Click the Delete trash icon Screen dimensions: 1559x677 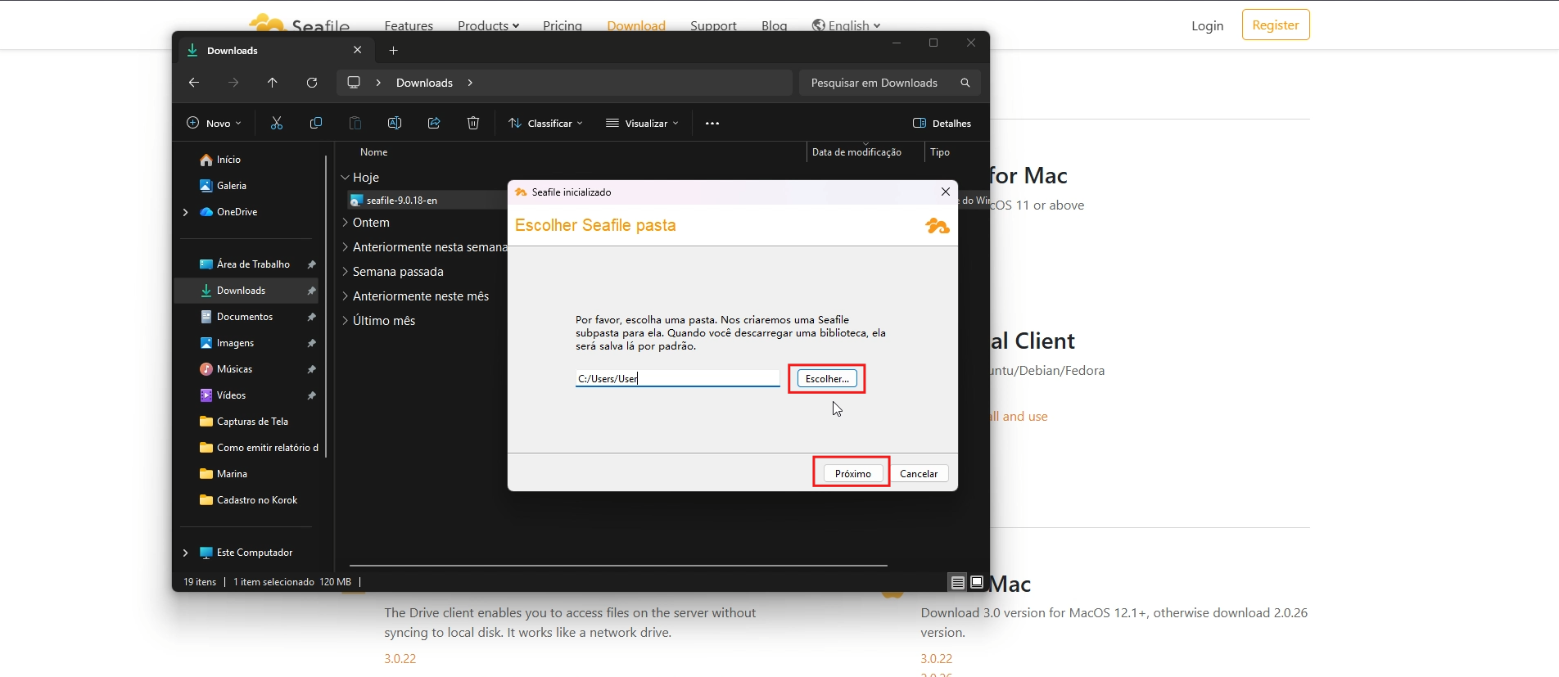coord(473,123)
